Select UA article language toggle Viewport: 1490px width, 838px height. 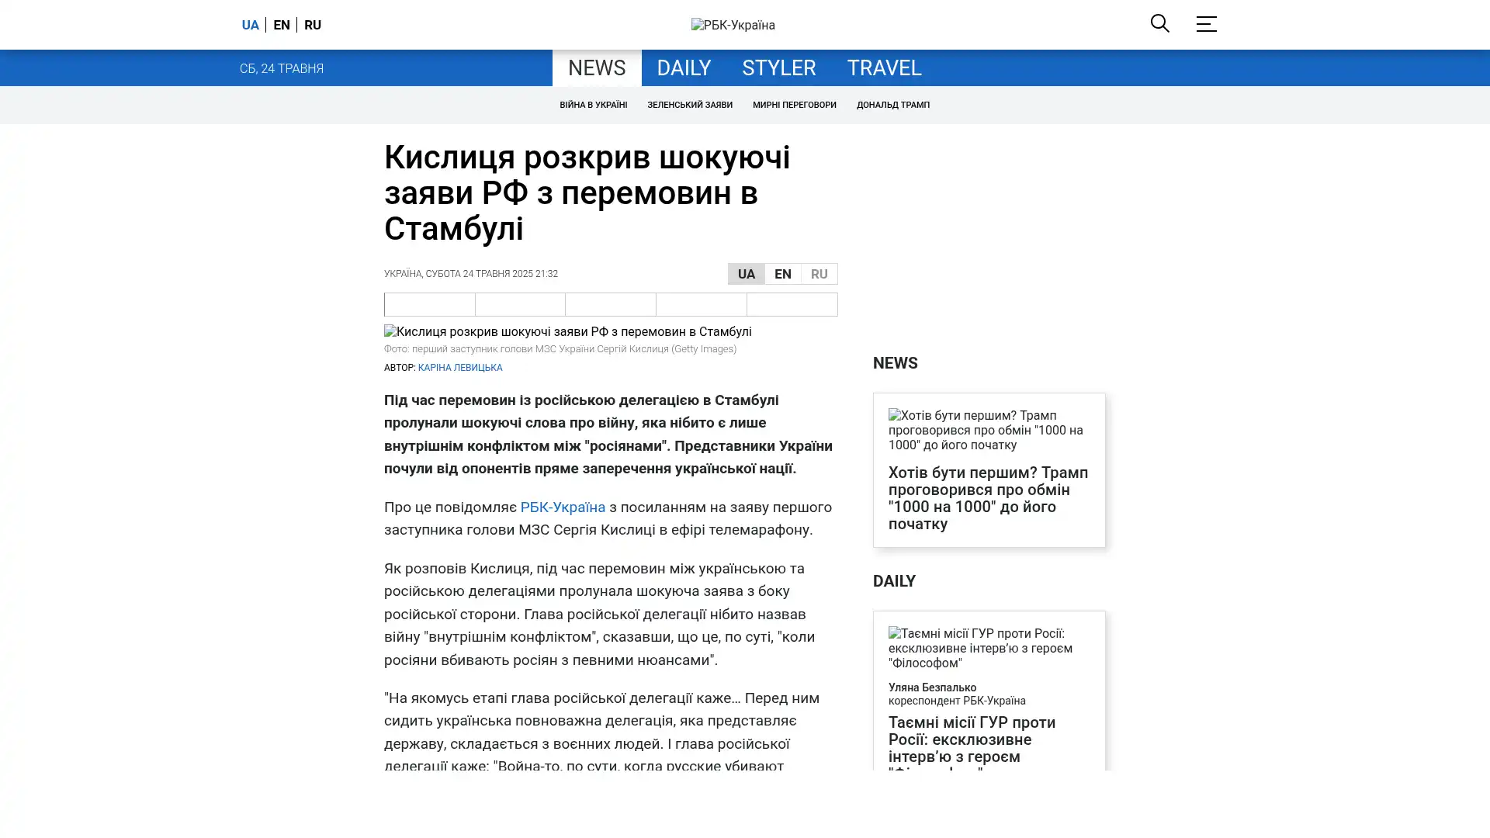pos(746,274)
